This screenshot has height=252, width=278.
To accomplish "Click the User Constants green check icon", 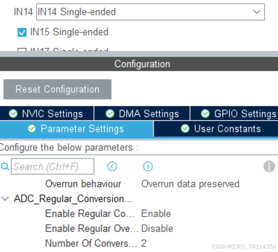I will pos(185,128).
